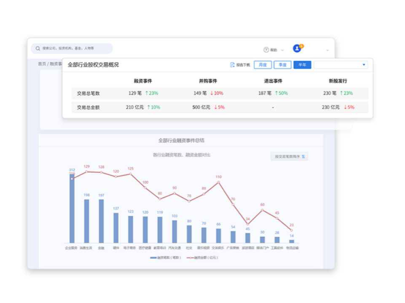Toggle 融资金额 legend line series

pos(190,257)
